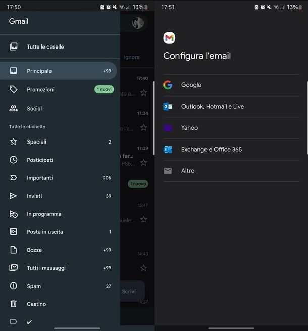The image size is (308, 331).
Task: Tap the battery indicator on left status bar
Action: click(146, 7)
